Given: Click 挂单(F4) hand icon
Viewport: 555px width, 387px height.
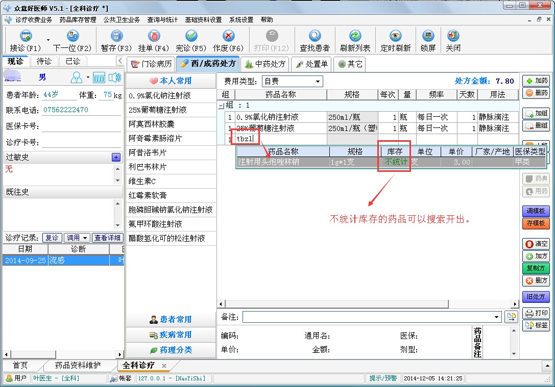Looking at the screenshot, I should (x=154, y=36).
